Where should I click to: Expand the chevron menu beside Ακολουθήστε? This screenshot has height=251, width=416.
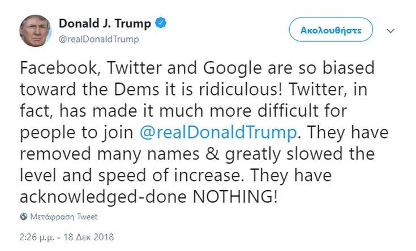click(x=390, y=30)
